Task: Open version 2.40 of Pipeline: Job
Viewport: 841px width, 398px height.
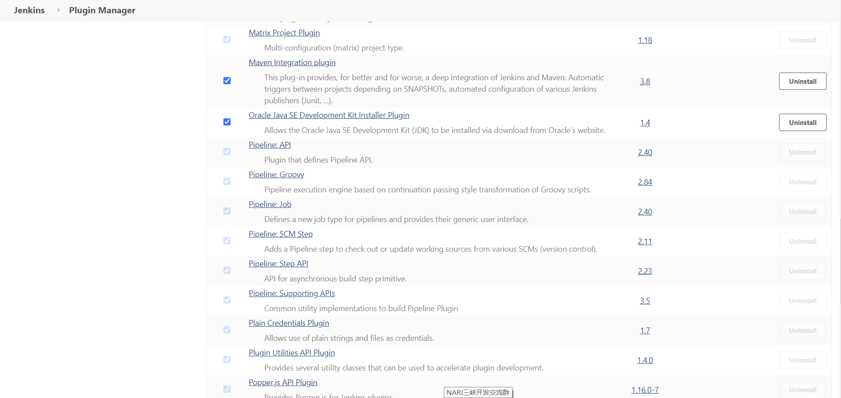Action: click(x=645, y=212)
